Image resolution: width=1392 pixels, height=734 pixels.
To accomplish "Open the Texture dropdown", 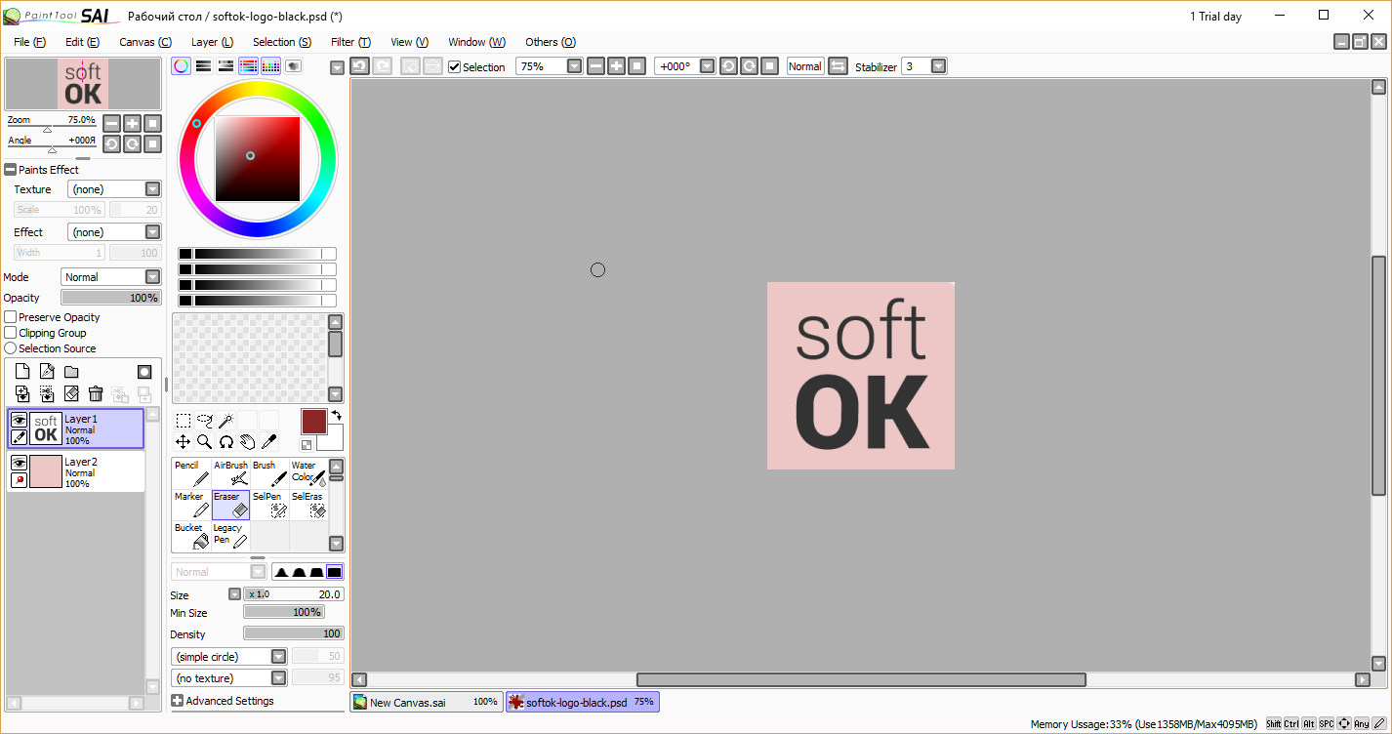I will click(x=152, y=189).
